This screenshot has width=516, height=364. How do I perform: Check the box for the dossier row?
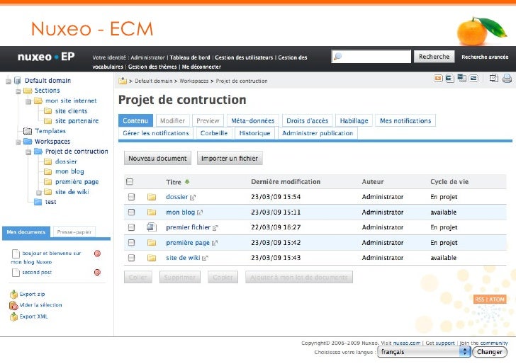[131, 197]
